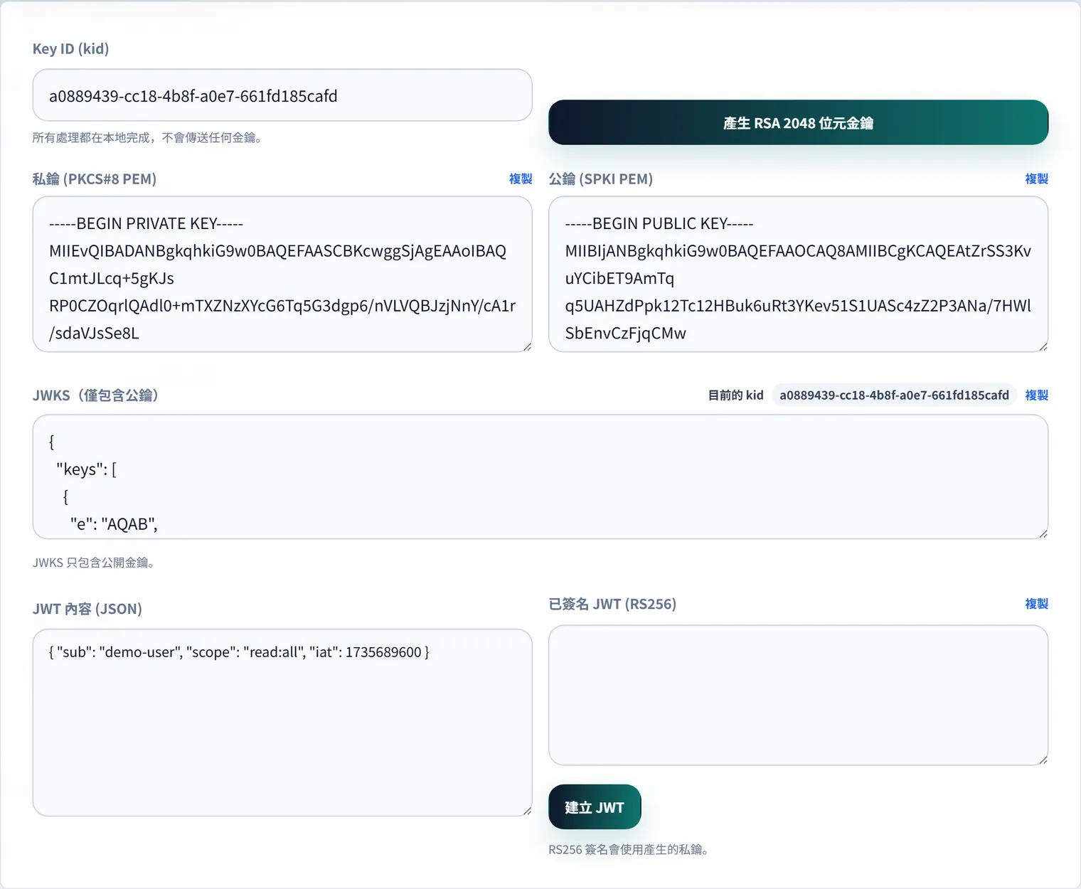This screenshot has width=1081, height=889.
Task: Click the 私鑰 (PKCS#8 PEM) label
Action: (x=95, y=179)
